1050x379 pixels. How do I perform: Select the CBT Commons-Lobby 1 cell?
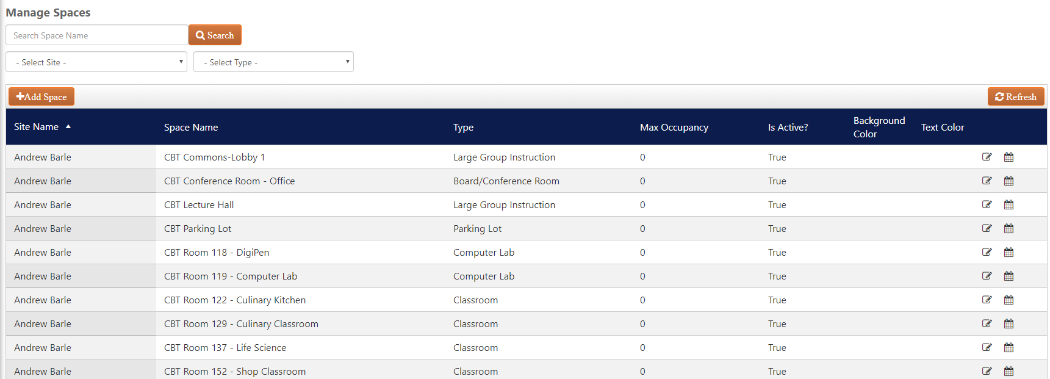[301, 157]
